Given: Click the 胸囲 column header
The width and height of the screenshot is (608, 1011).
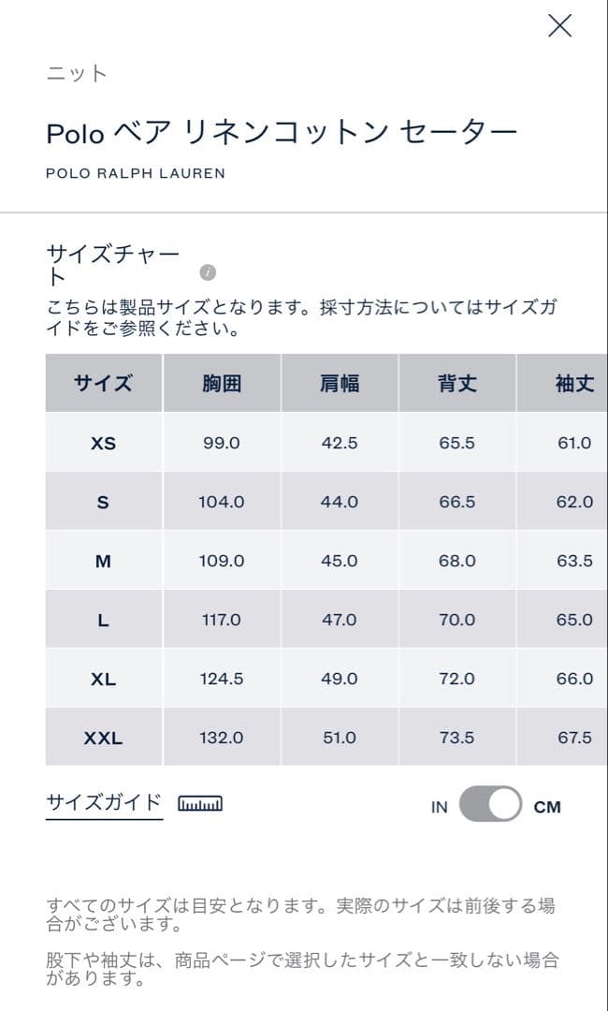Looking at the screenshot, I should point(223,383).
